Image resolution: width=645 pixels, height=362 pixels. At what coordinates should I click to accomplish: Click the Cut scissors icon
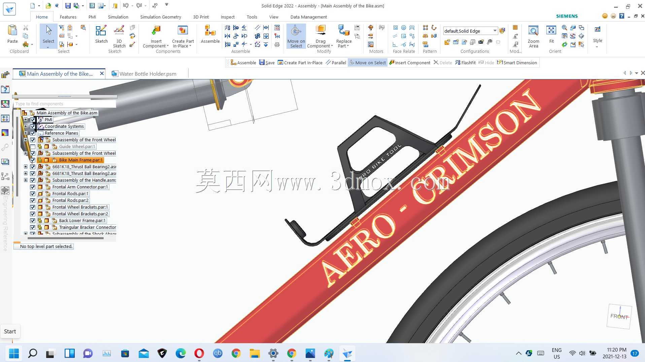26,28
